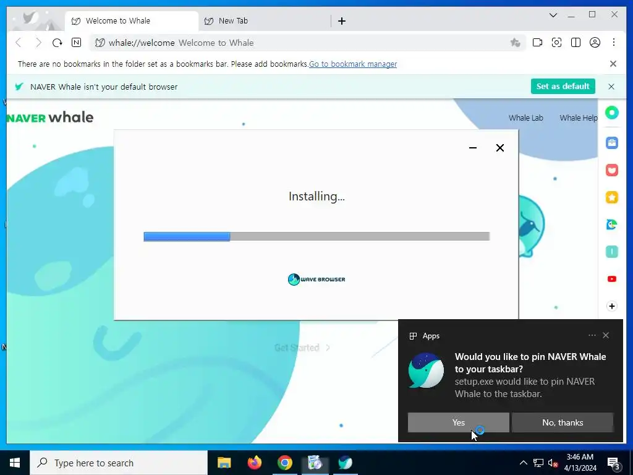Toggle the split view (dual tab) icon
The image size is (633, 475).
pos(576,43)
